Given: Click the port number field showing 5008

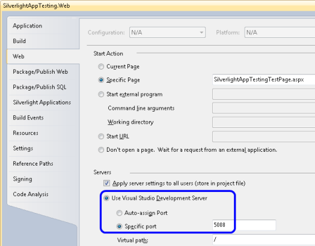Looking at the screenshot, I should 244,225.
